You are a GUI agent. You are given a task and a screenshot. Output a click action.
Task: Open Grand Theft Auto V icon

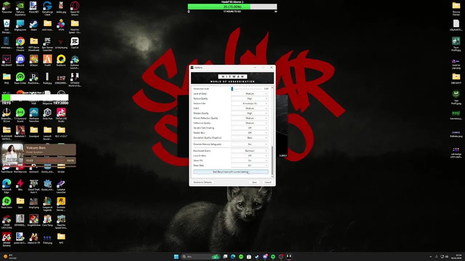pos(34,186)
